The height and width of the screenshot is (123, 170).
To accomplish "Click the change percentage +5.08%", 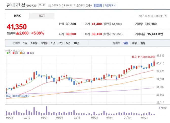I will click(38, 33).
